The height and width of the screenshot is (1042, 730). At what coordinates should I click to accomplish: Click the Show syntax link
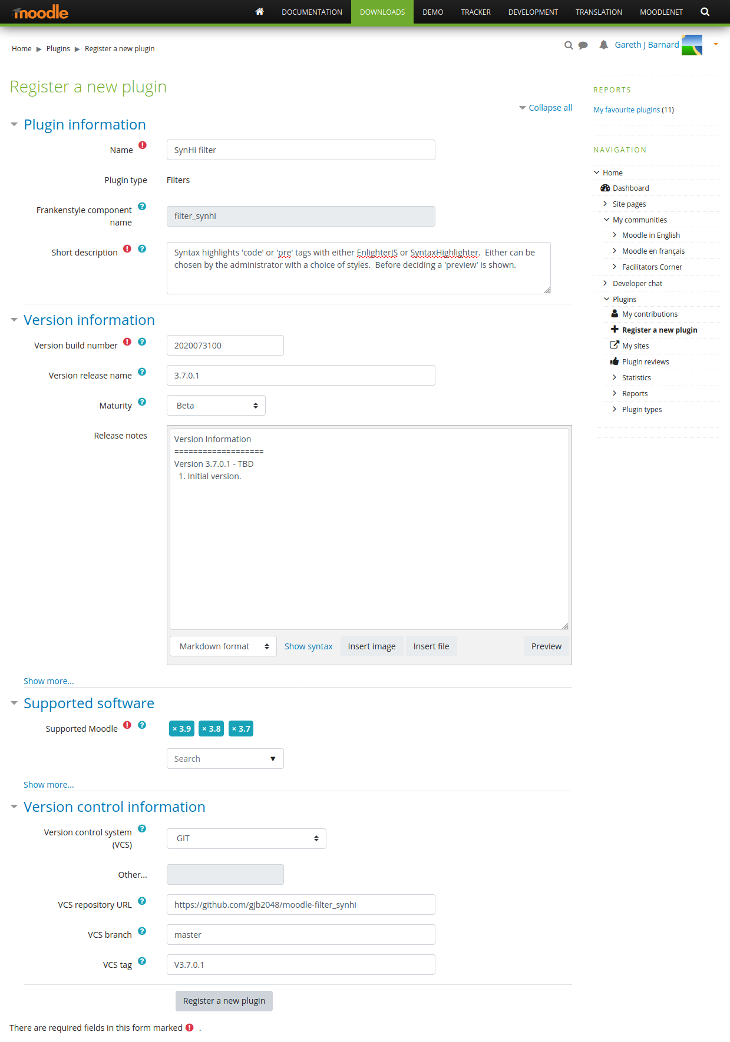pyautogui.click(x=309, y=646)
